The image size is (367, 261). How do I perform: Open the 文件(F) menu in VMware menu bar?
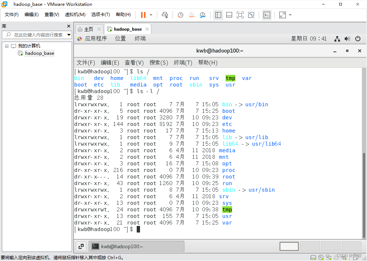click(x=11, y=15)
